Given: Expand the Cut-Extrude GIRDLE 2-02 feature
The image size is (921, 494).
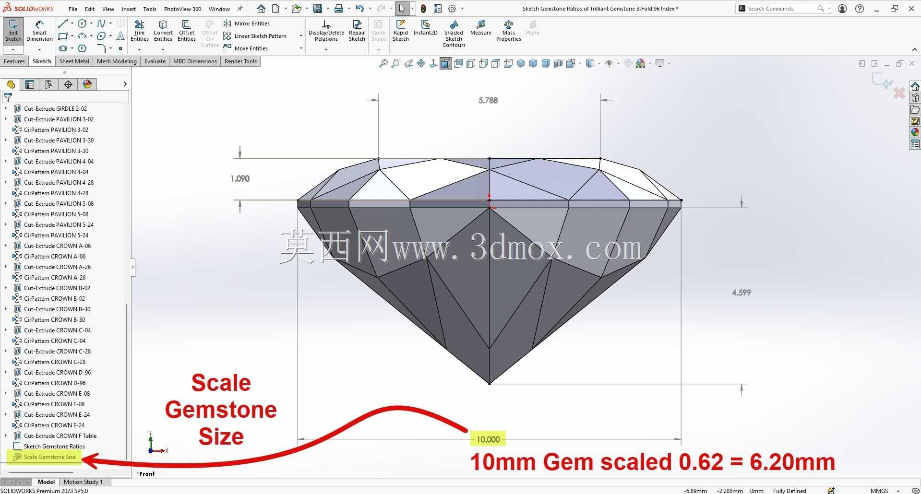Looking at the screenshot, I should click(x=6, y=108).
